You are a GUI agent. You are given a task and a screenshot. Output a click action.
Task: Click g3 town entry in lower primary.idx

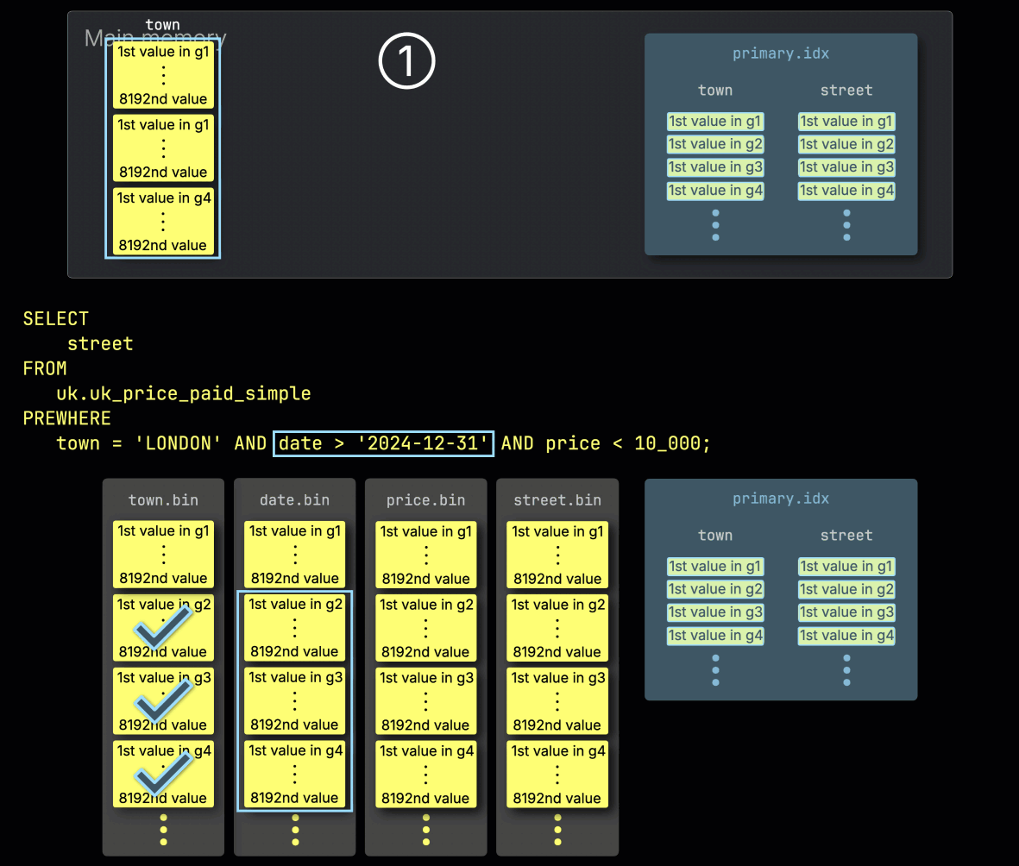[715, 612]
